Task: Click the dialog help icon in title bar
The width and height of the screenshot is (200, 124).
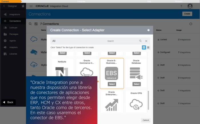Action: click(149, 30)
